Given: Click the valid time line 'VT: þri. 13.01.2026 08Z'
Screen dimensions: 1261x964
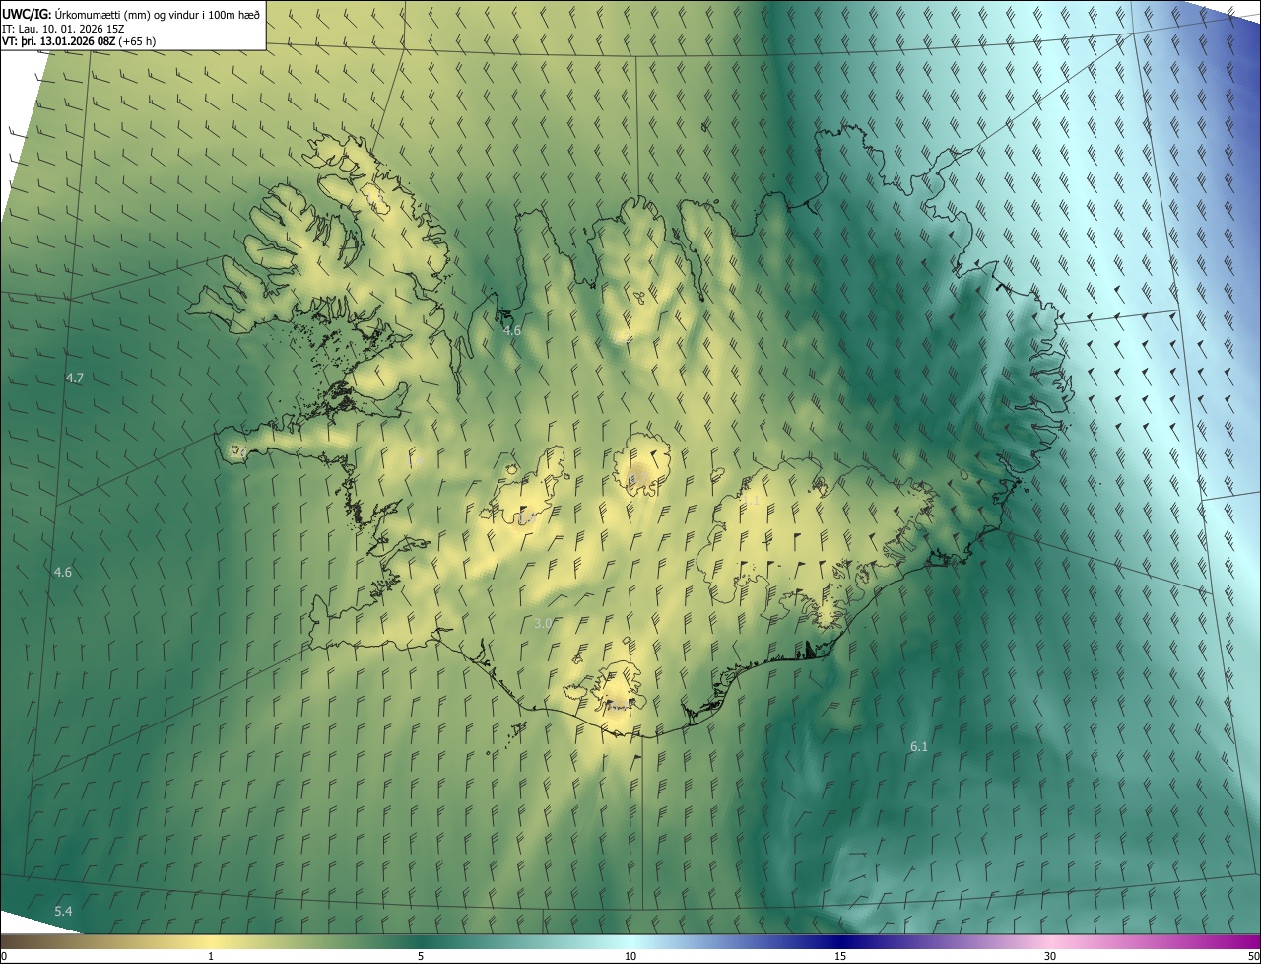Looking at the screenshot, I should point(58,41).
